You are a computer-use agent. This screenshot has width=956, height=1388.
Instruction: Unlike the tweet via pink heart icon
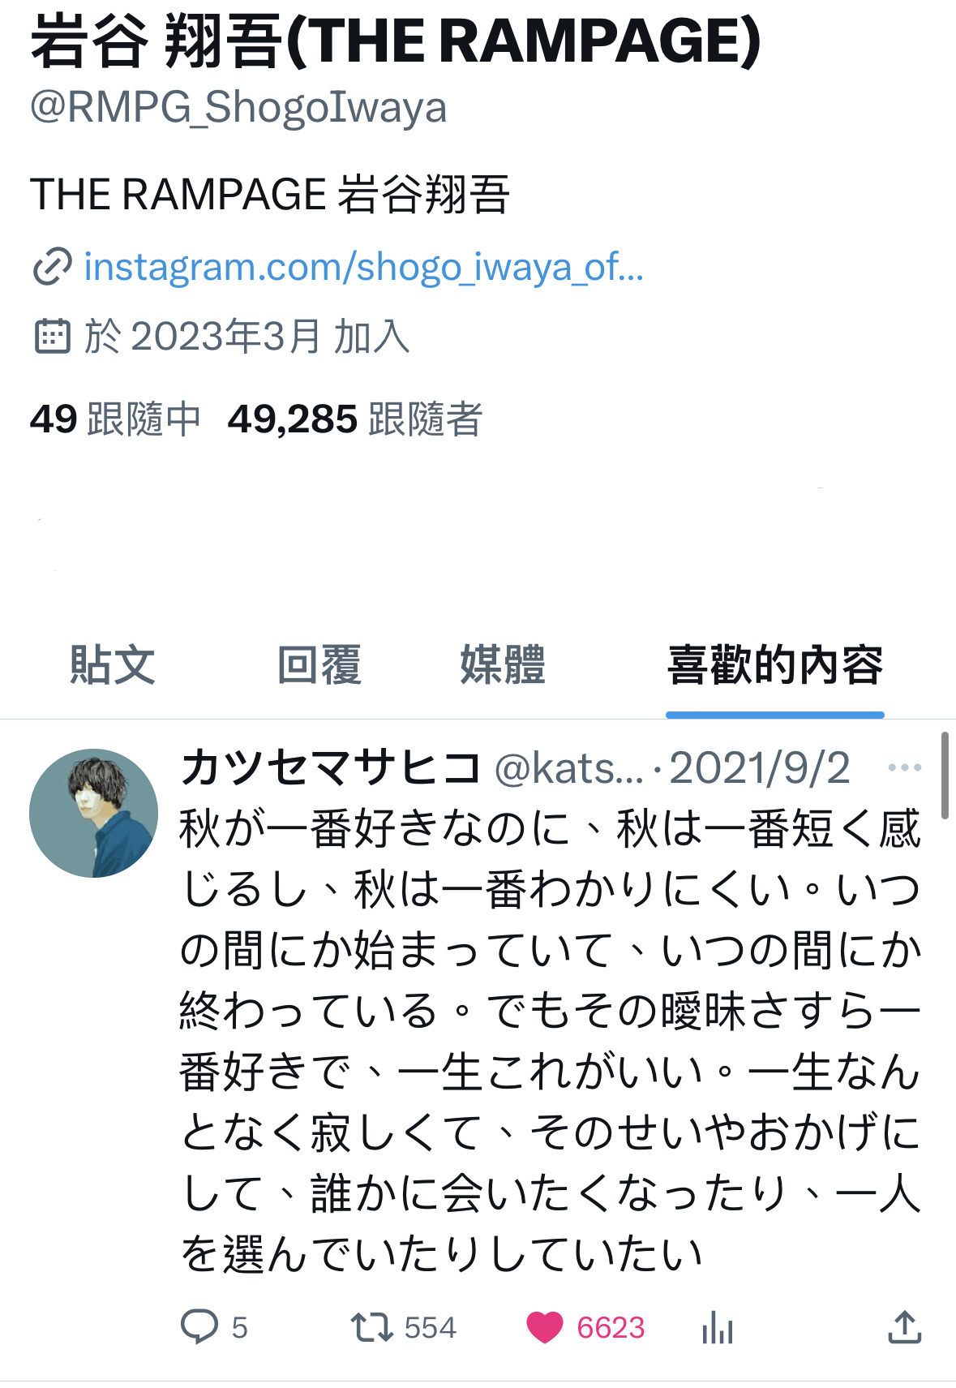coord(545,1328)
